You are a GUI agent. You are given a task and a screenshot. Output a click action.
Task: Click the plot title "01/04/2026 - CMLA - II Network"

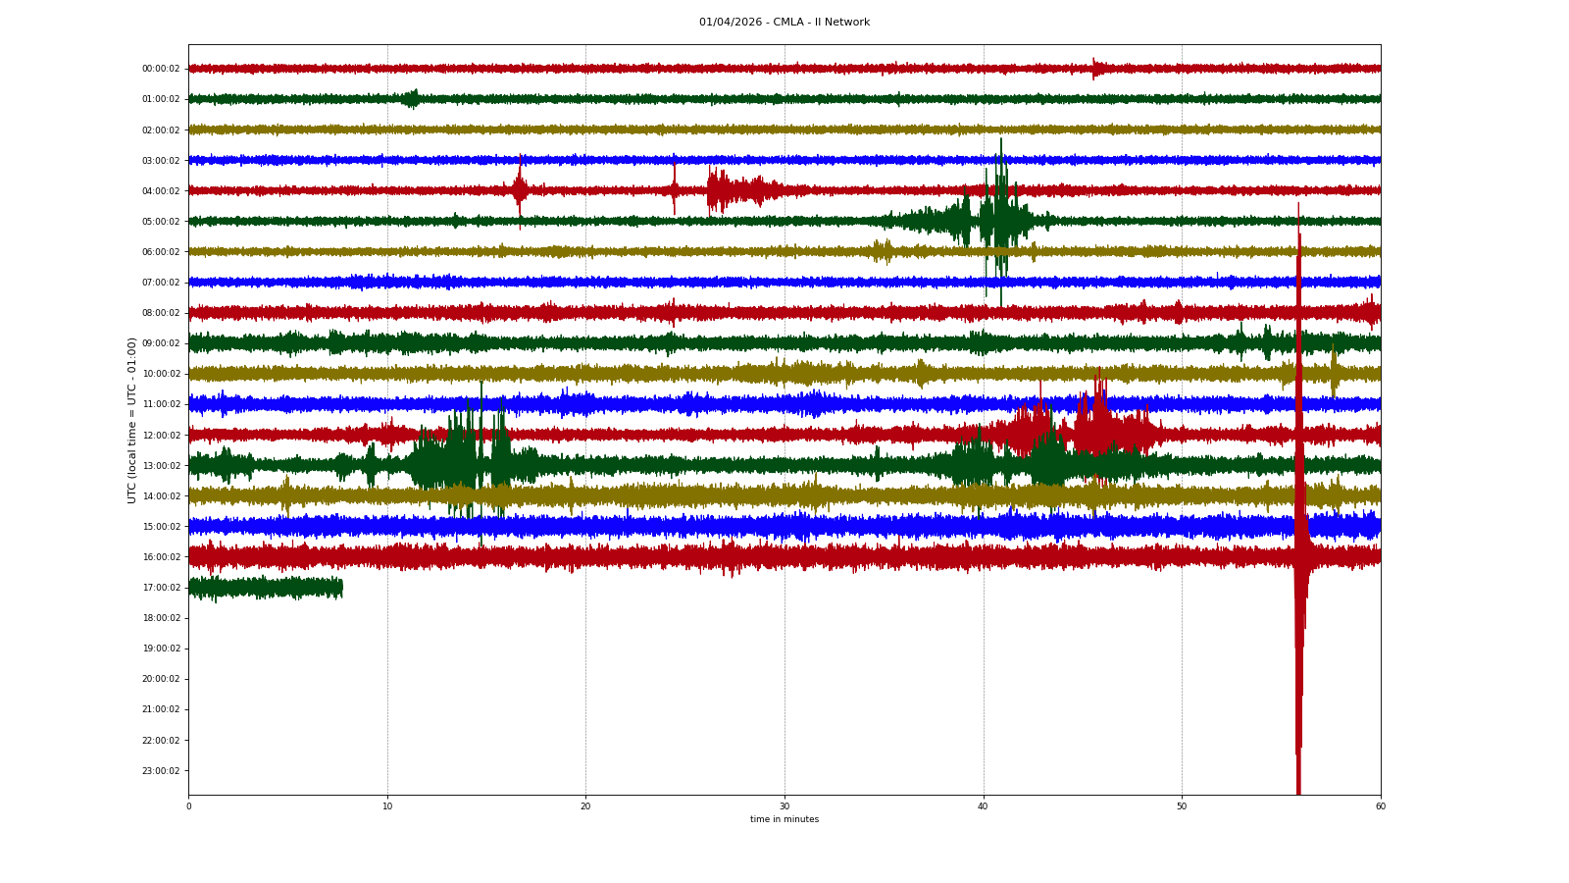pos(784,23)
